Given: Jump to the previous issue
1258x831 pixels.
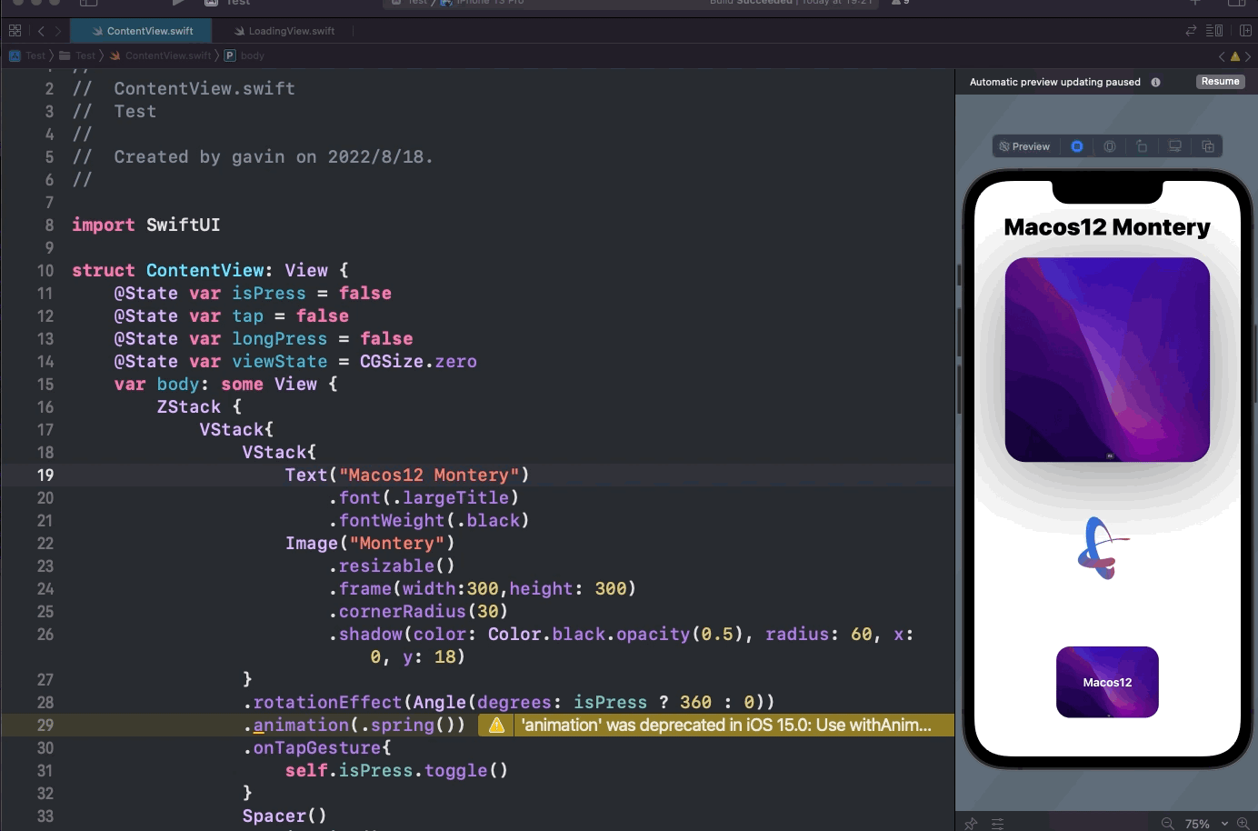Looking at the screenshot, I should [1223, 55].
